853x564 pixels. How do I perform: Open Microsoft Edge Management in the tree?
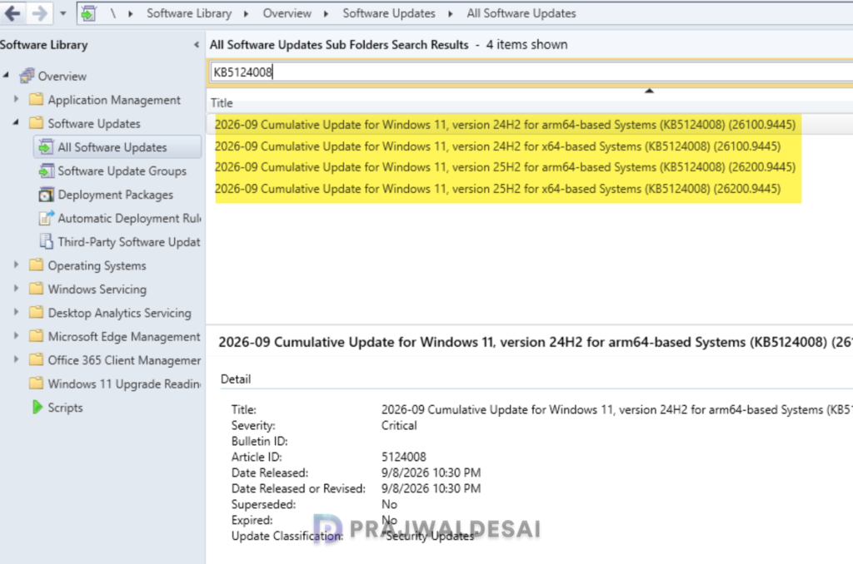pyautogui.click(x=124, y=336)
